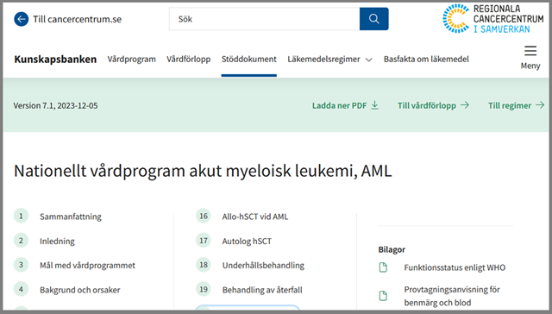Click Version 7.1, 2023-12-05 text
Viewport: 552px width, 314px height.
click(x=55, y=105)
